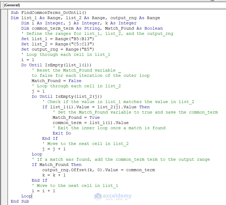Click top-right corner of the code window
The image size is (226, 205).
(223, 10)
